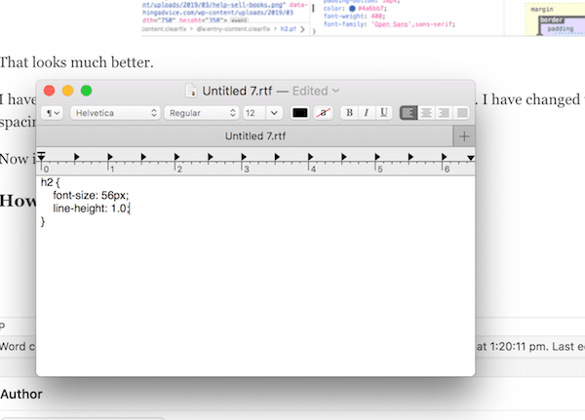Click the div.entry-content.clearfix breadcrumb
The image size is (585, 420).
(x=233, y=29)
